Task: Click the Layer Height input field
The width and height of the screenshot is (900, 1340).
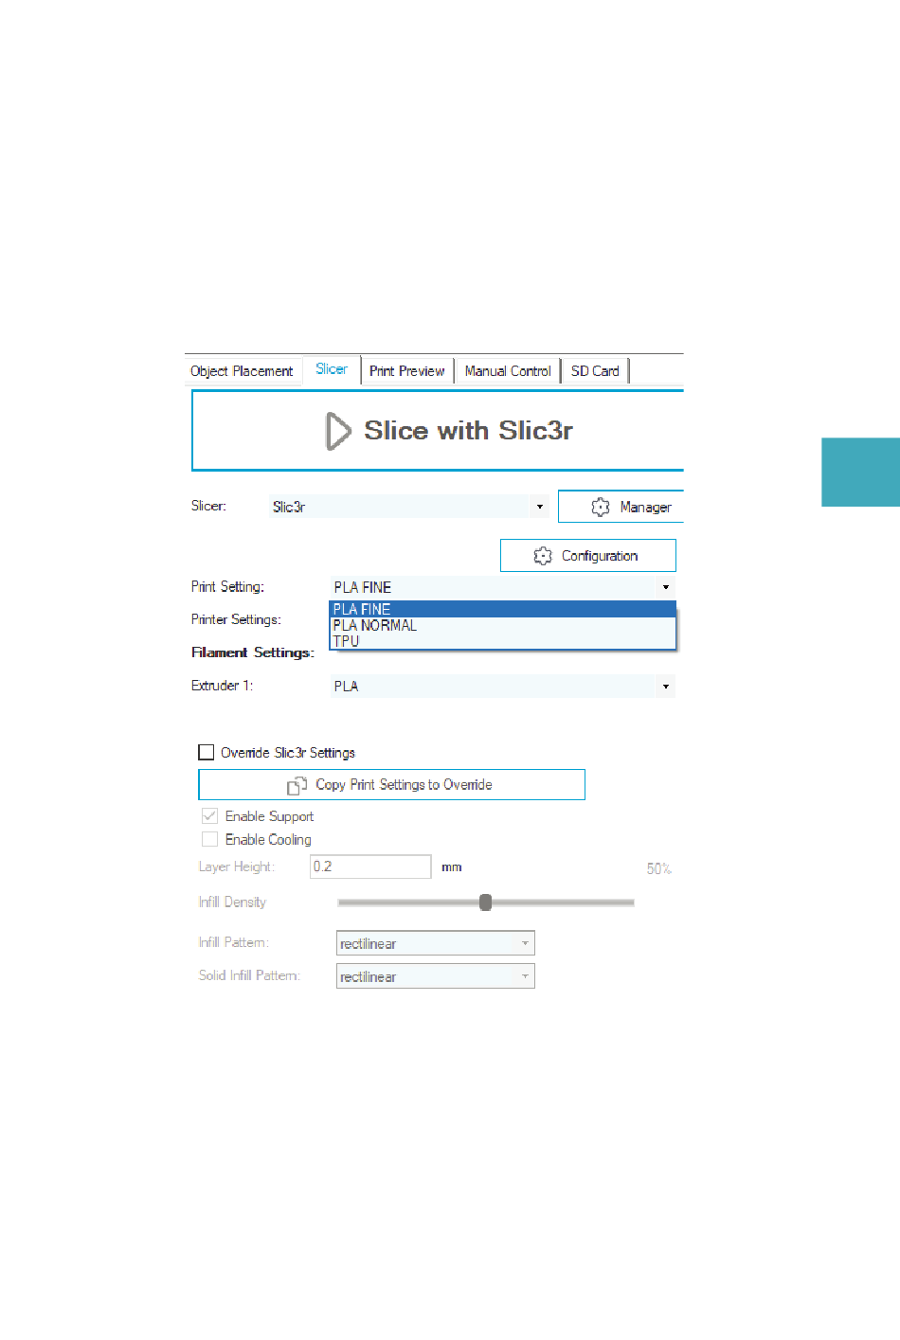Action: [x=370, y=867]
